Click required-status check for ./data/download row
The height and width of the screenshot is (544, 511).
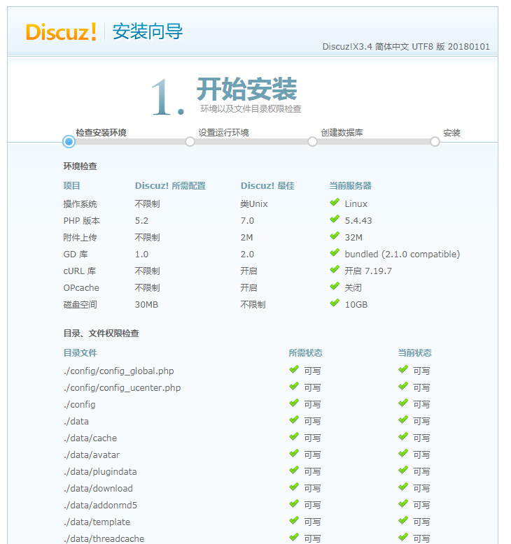[x=294, y=487]
